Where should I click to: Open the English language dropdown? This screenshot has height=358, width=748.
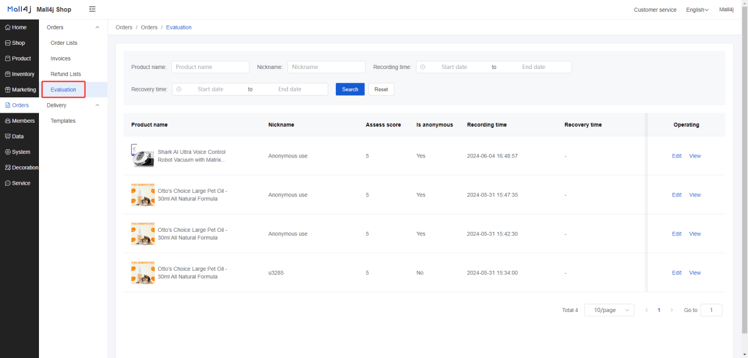(697, 10)
